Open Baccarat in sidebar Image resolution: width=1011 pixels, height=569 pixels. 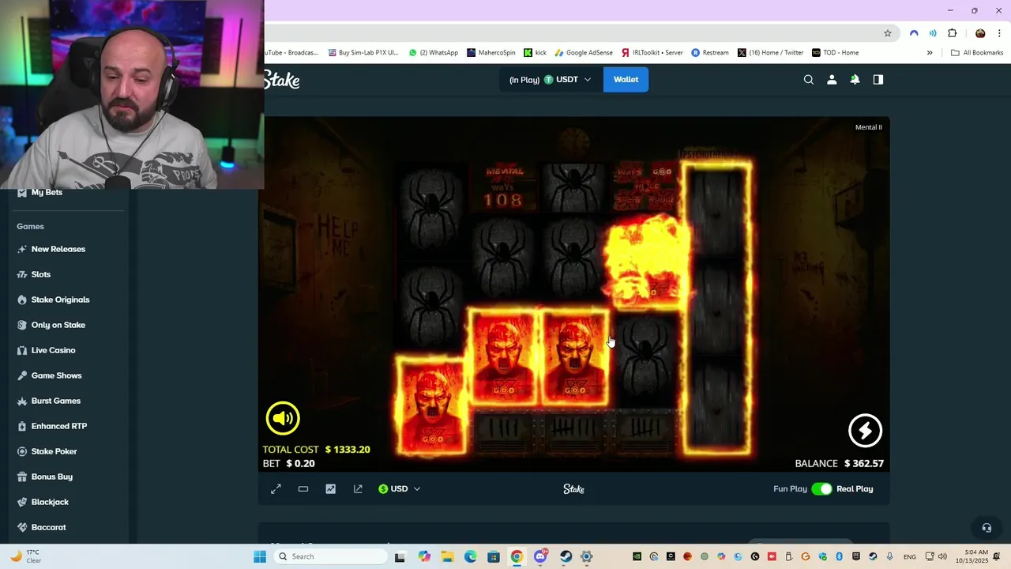[48, 527]
